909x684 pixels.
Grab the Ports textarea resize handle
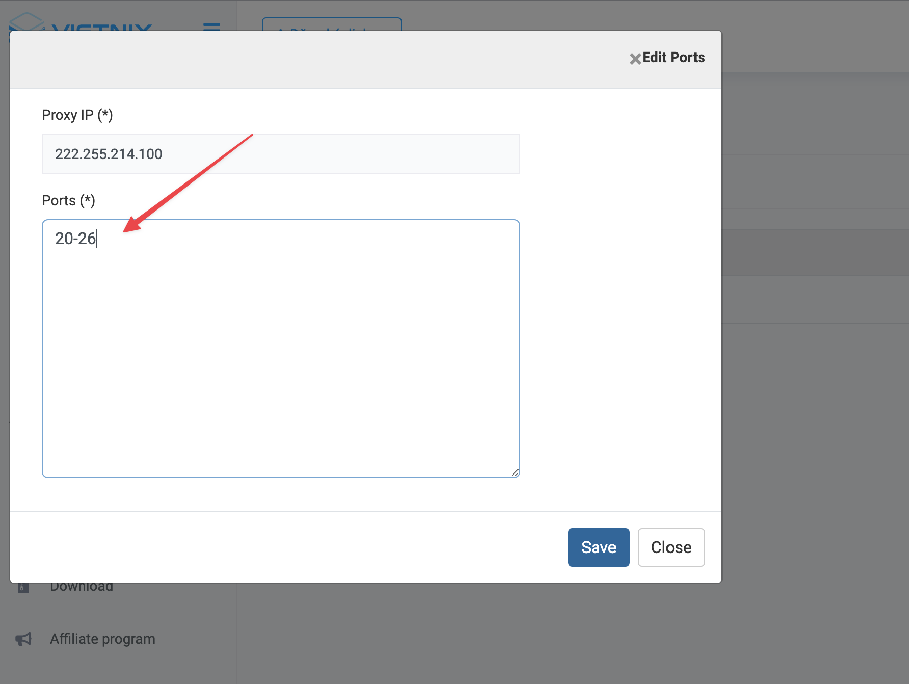[x=515, y=472]
